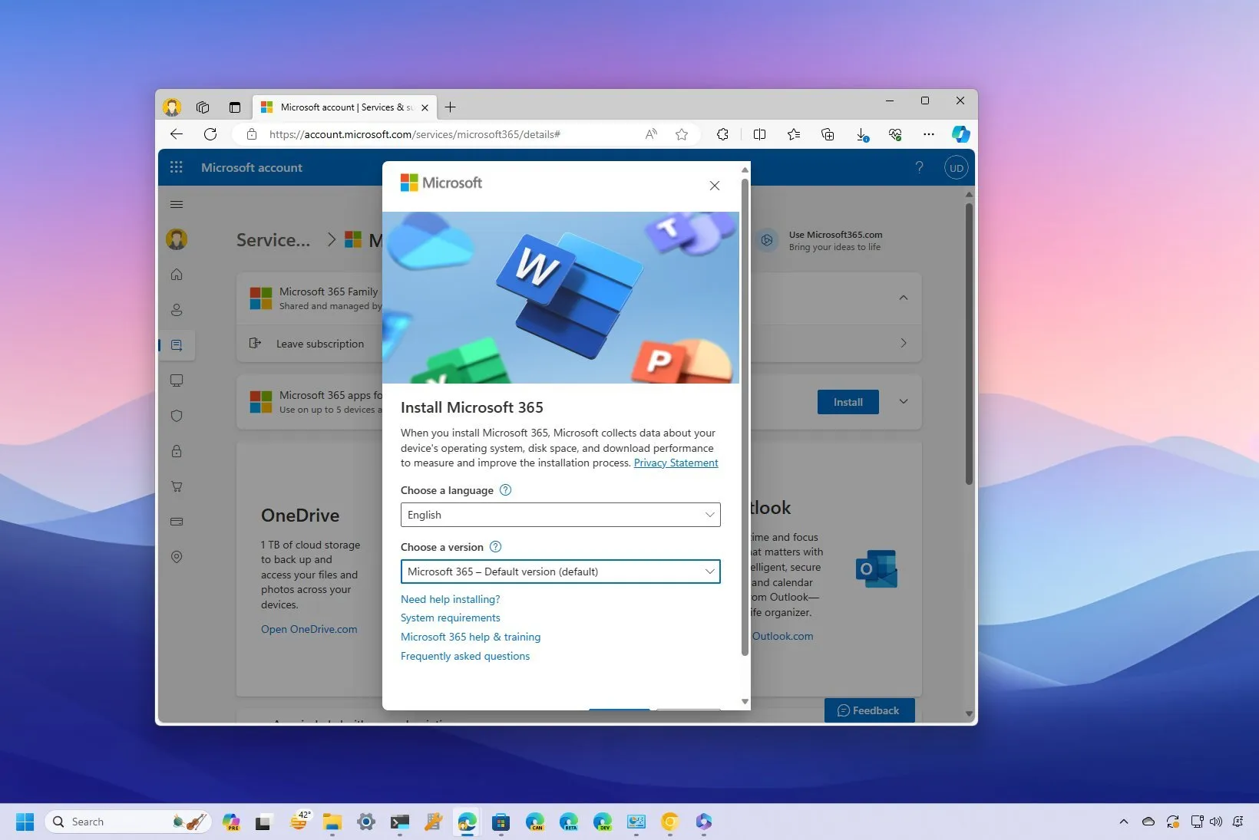Open the Choose a version dropdown
This screenshot has height=840, width=1259.
click(560, 572)
